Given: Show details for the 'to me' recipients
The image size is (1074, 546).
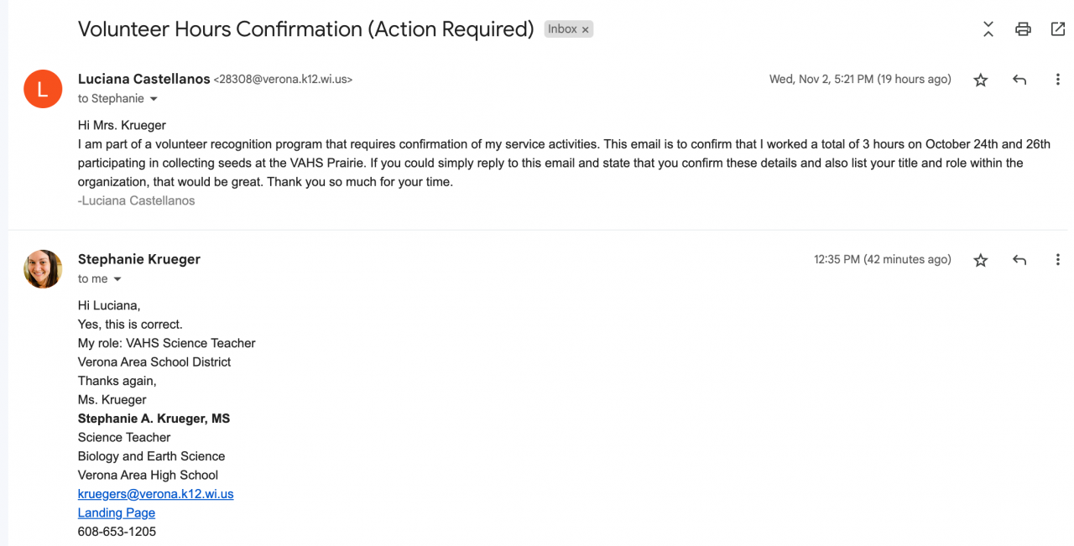Looking at the screenshot, I should pos(117,279).
